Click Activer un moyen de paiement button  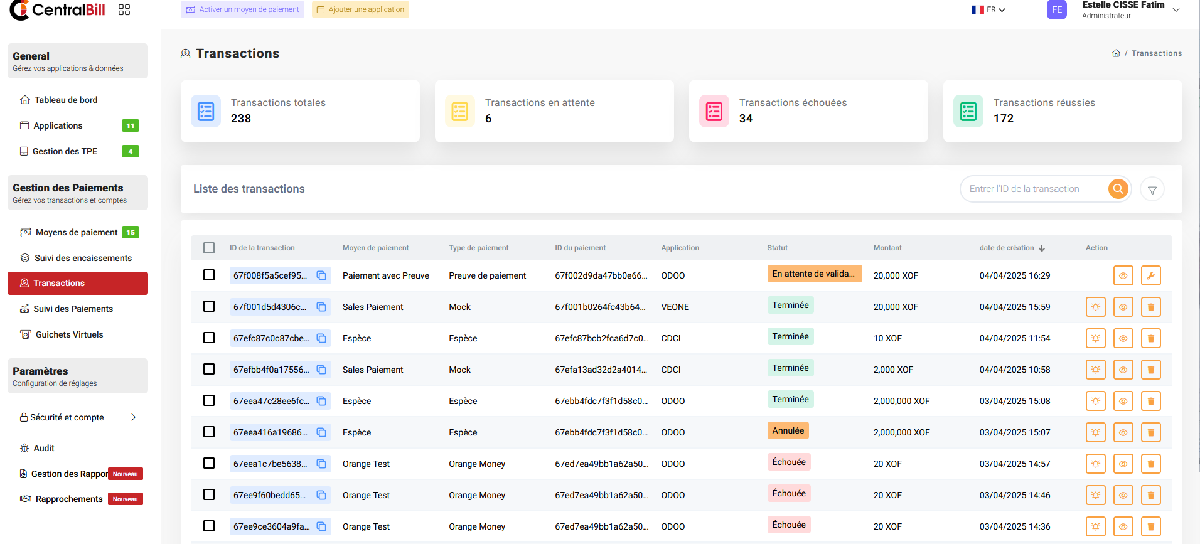[x=242, y=9]
